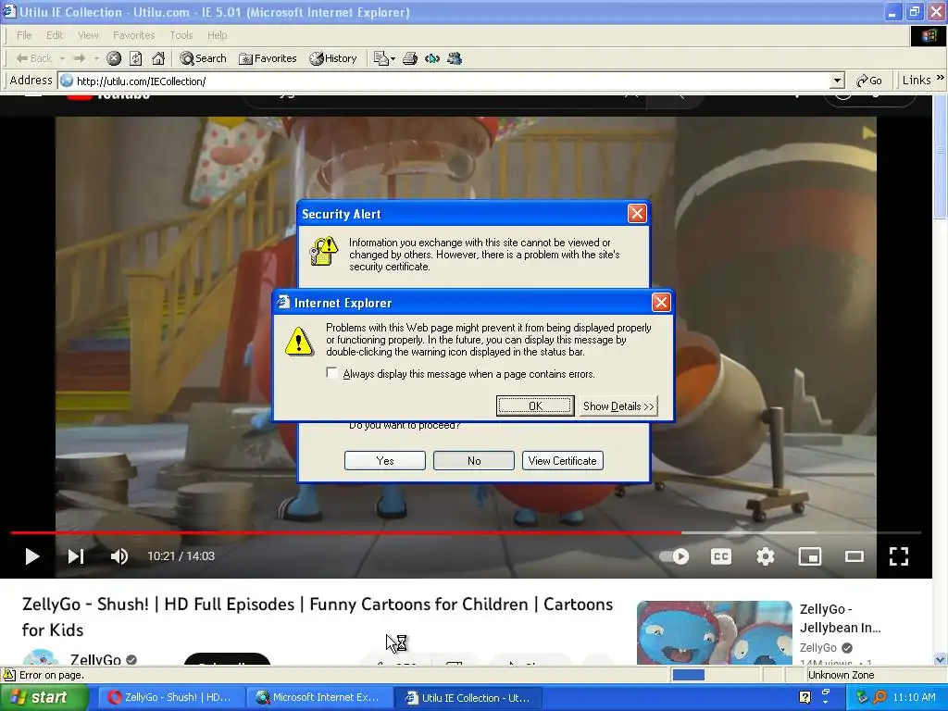Screen dimensions: 948x711
Task: Switch to Microsoft Internet Explorer taskbar button
Action: (x=319, y=697)
